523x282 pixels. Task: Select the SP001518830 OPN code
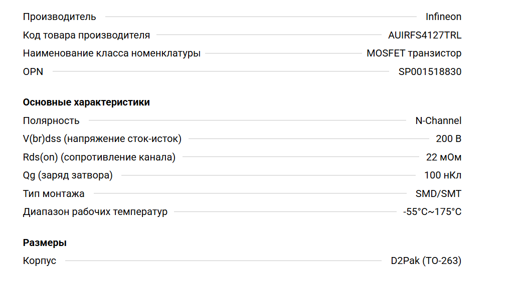click(x=430, y=71)
